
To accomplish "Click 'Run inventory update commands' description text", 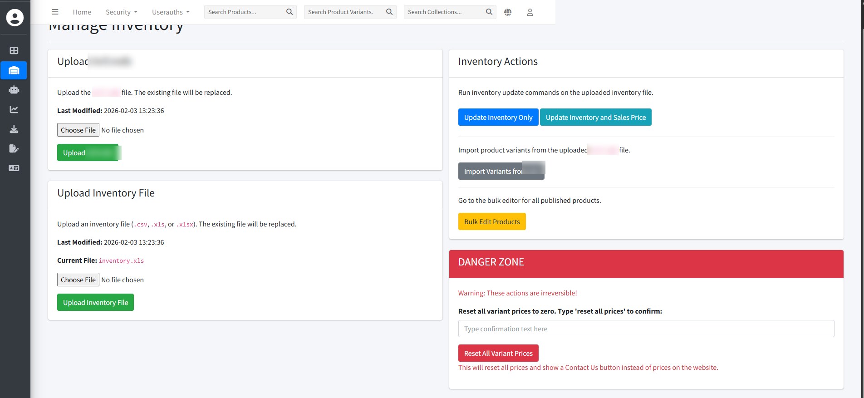I will [x=556, y=93].
